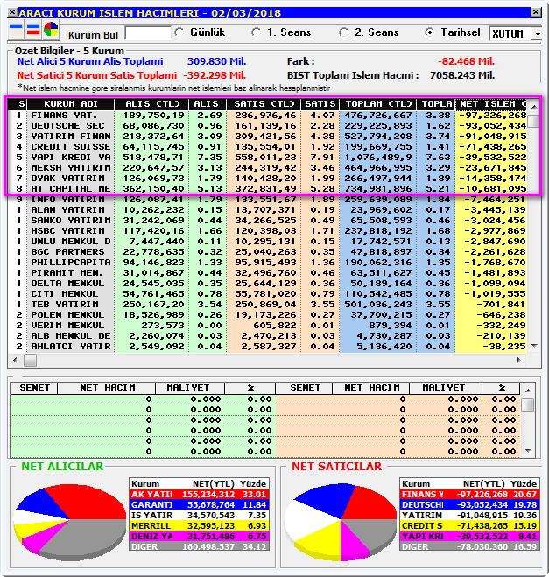549x577 pixels.
Task: Click the FINANS Y net seller legend row
Action: (x=469, y=494)
